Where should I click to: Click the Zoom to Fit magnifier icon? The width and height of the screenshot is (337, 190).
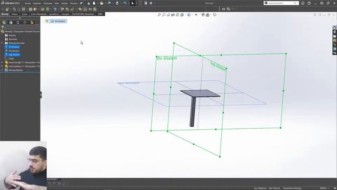click(x=159, y=15)
